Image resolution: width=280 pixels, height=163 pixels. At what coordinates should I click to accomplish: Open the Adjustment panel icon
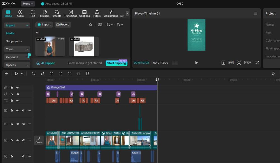click(111, 13)
